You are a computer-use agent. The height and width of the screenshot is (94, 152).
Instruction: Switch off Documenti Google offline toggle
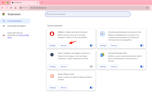142,66
